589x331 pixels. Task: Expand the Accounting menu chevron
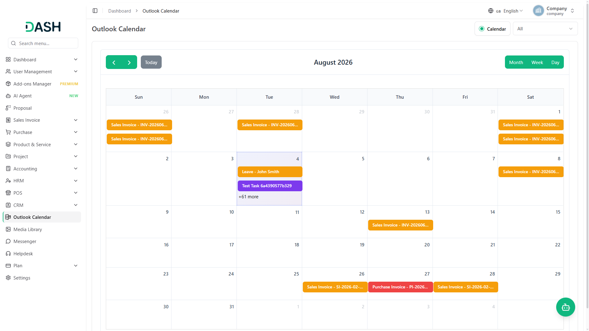click(76, 169)
